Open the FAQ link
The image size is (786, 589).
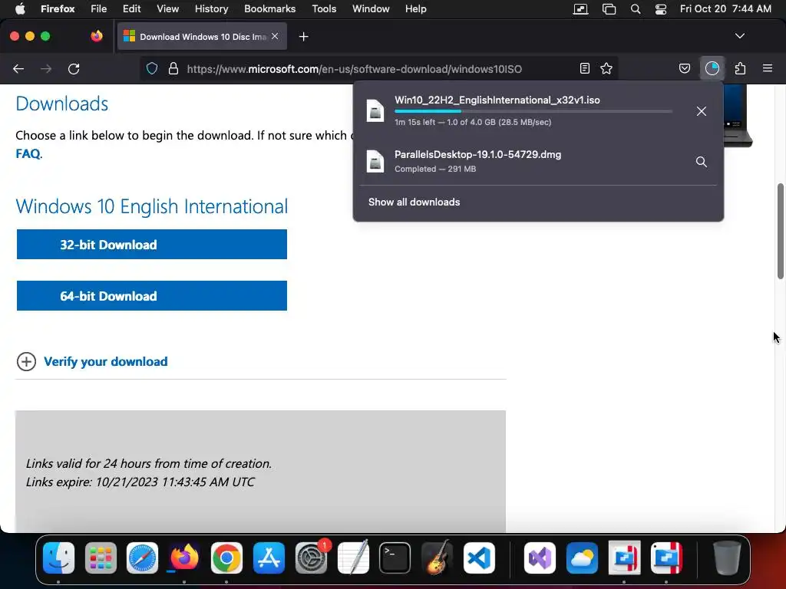pyautogui.click(x=28, y=153)
